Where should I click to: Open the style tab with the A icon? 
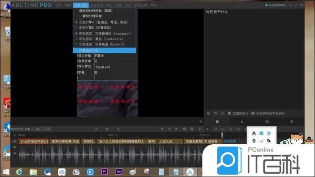click(x=242, y=121)
